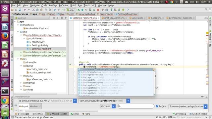This screenshot has width=212, height=119.
Task: Click the Sync Project with Gradle icon
Action: pyautogui.click(x=111, y=10)
